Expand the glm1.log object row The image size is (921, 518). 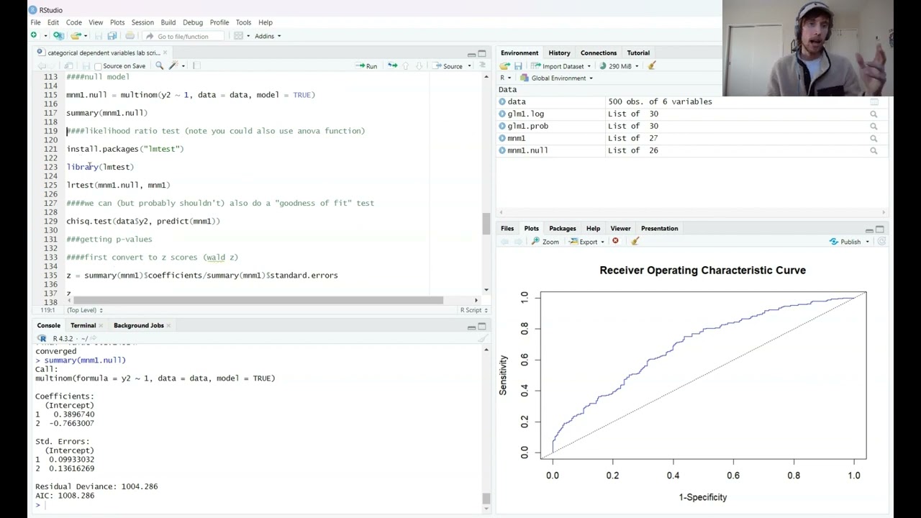coord(502,114)
